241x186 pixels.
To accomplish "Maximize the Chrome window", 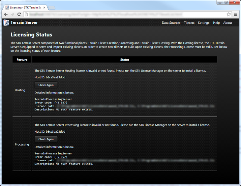I will coord(226,2).
